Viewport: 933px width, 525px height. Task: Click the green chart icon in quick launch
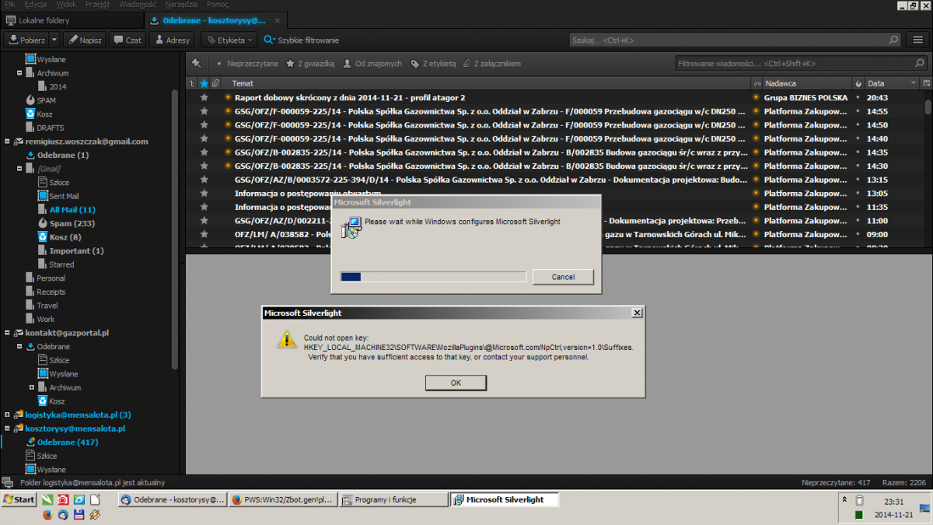pos(47,500)
